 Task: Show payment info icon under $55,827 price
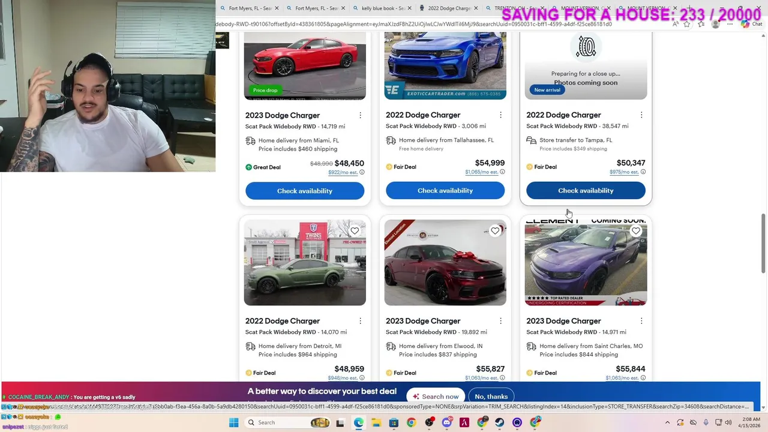coord(502,378)
